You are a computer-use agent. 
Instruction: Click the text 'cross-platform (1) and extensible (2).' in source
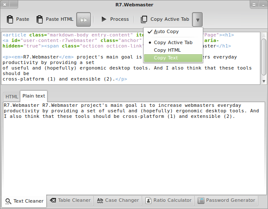(59, 79)
